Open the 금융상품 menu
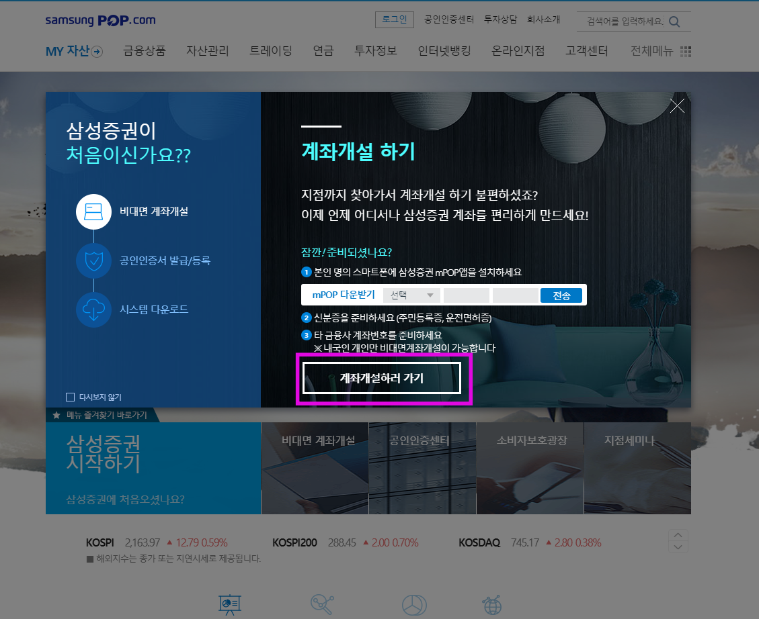The height and width of the screenshot is (619, 759). [145, 51]
